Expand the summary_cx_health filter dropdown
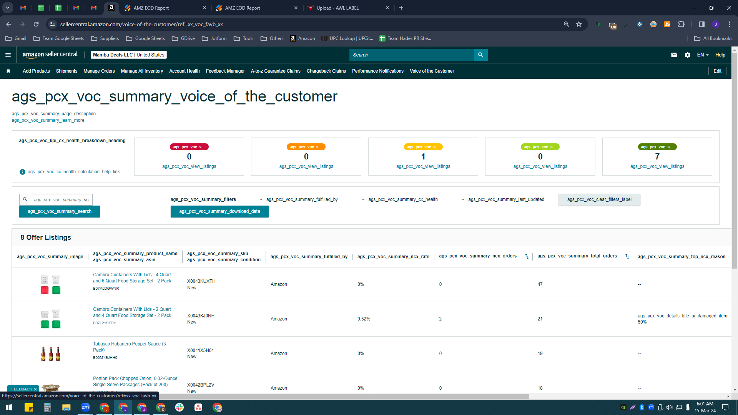This screenshot has height=415, width=738. [x=401, y=199]
